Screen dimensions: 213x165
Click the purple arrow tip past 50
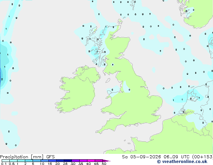click(x=106, y=161)
